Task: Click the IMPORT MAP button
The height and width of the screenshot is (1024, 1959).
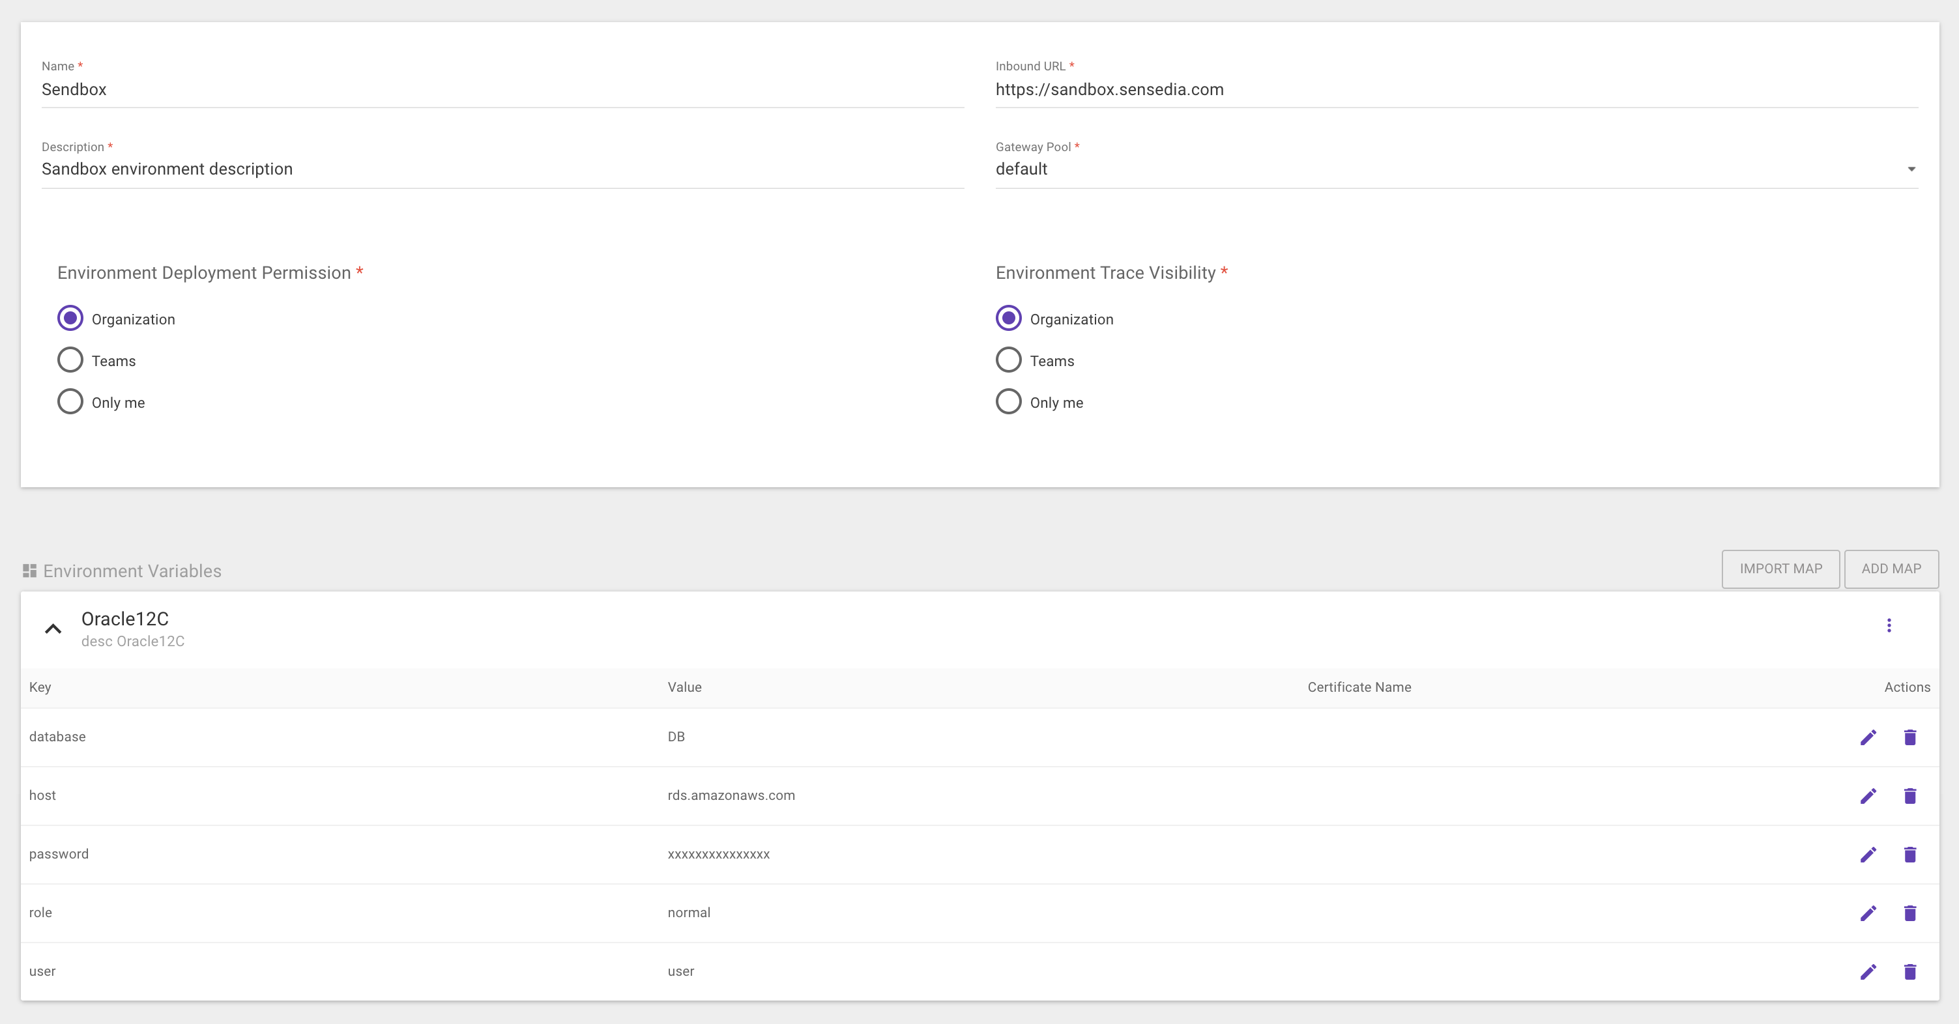Action: point(1780,569)
